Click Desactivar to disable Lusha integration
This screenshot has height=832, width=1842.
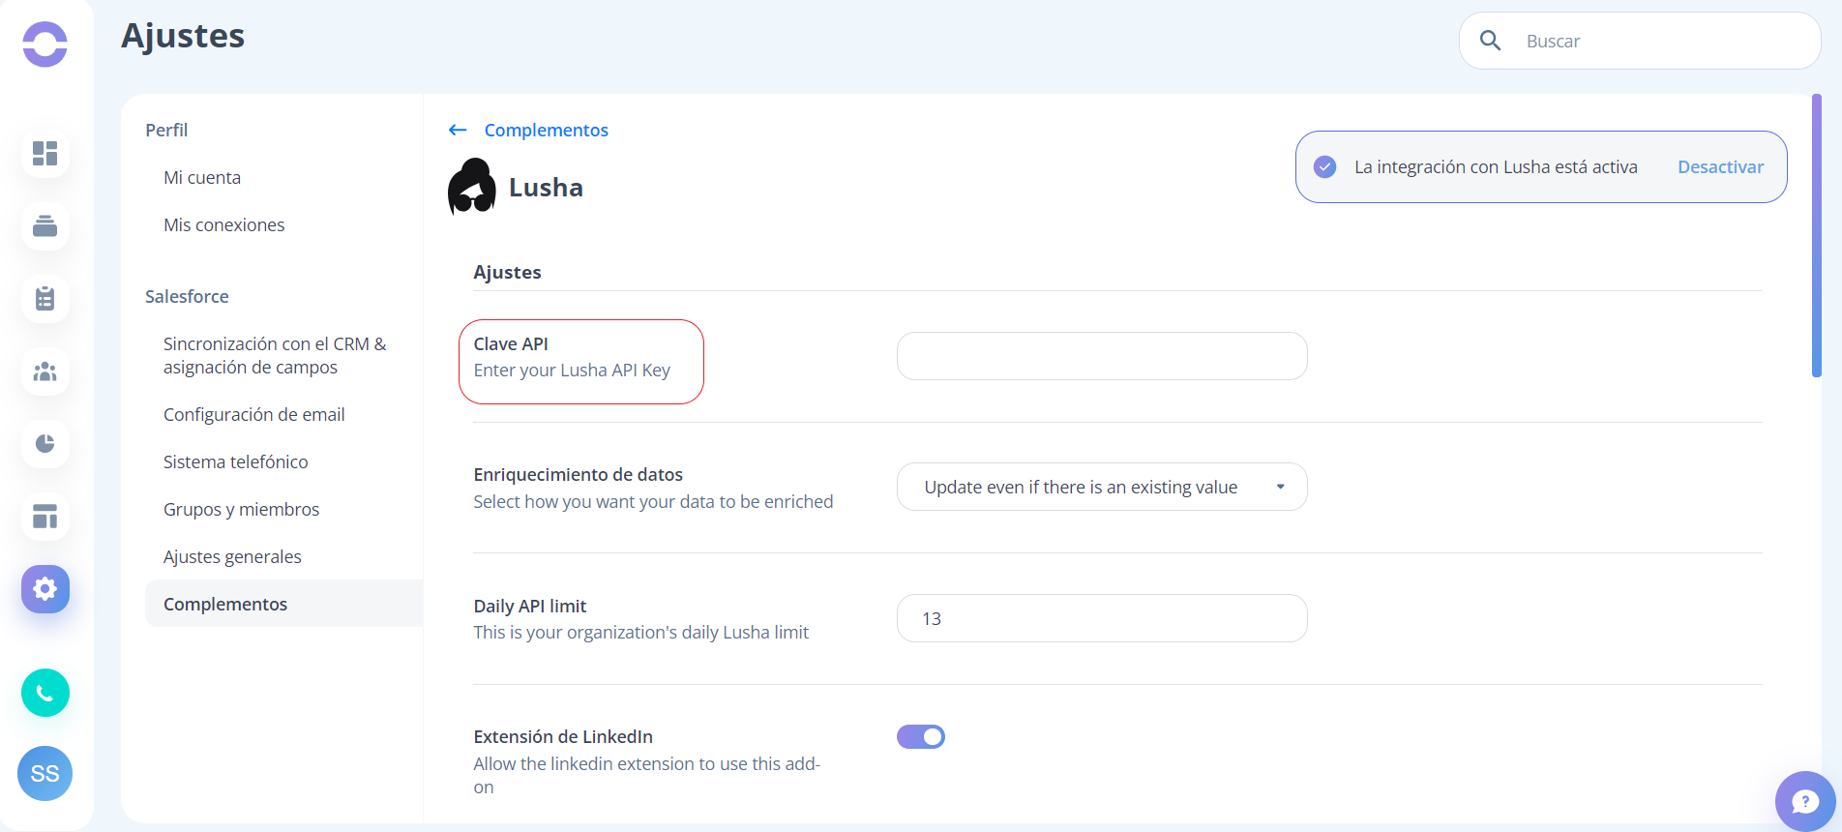click(1720, 167)
